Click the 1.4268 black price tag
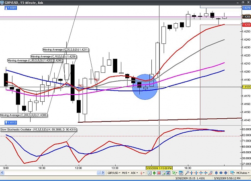This screenshot has height=181, width=251. pyautogui.click(x=246, y=16)
